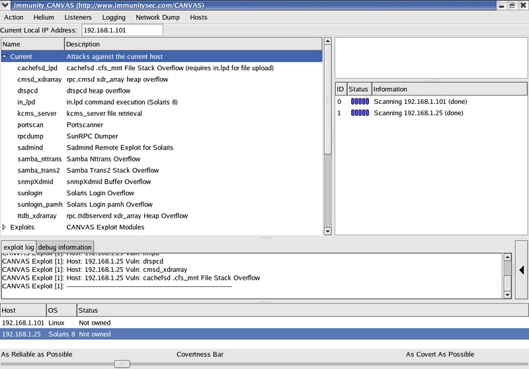This screenshot has width=529, height=369.
Task: Click the Information column header in jobs list
Action: (x=450, y=89)
